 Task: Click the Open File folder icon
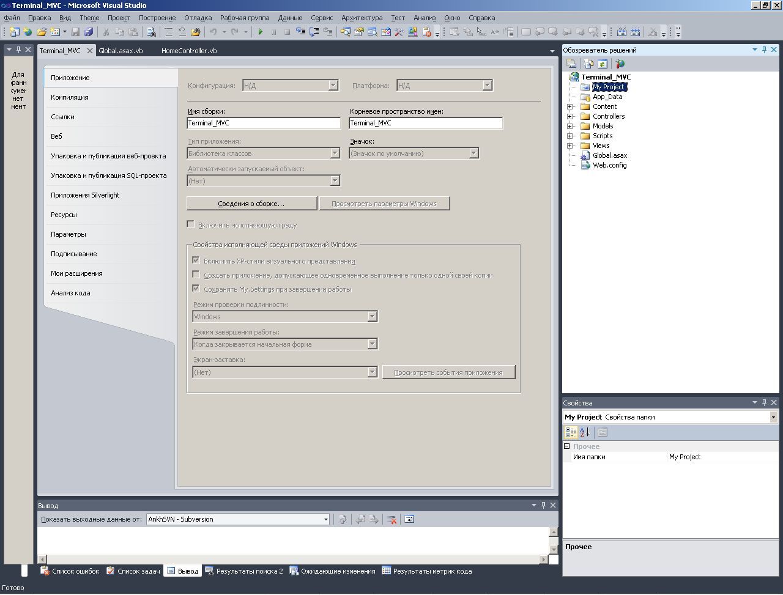42,32
